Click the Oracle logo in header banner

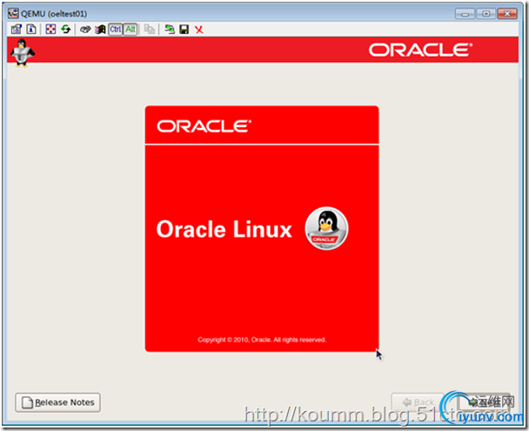(420, 50)
